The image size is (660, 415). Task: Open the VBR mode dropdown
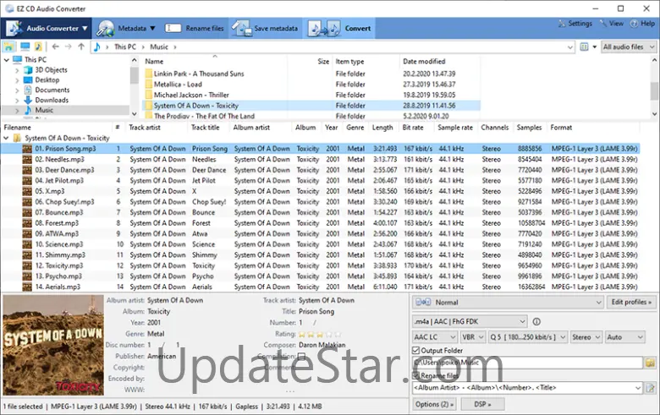point(473,337)
